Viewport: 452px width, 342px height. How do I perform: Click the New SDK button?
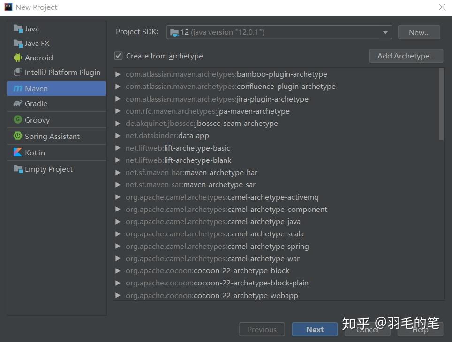pos(419,32)
